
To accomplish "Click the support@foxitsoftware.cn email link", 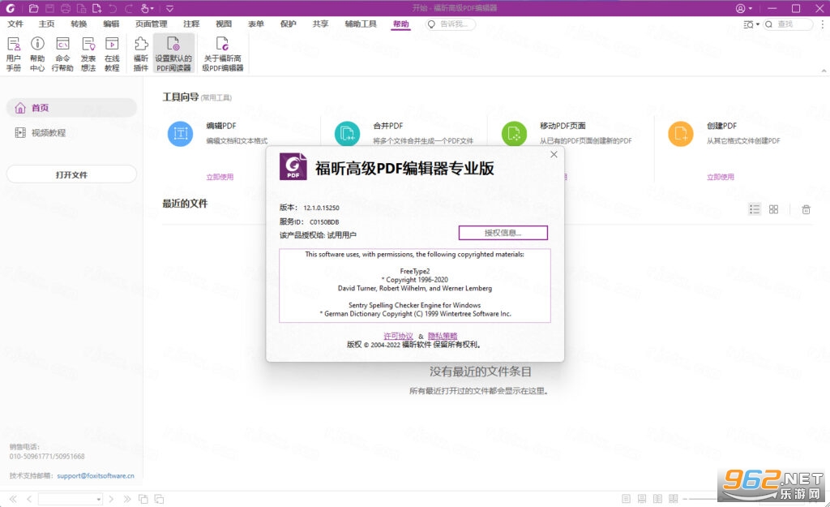I will [96, 475].
